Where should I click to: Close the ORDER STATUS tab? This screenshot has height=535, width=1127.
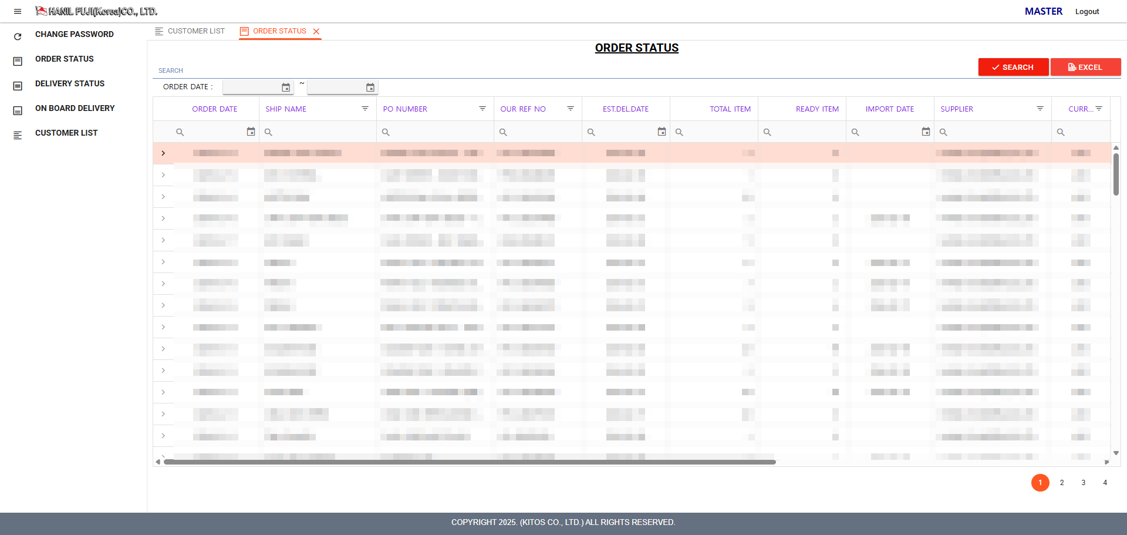point(316,32)
